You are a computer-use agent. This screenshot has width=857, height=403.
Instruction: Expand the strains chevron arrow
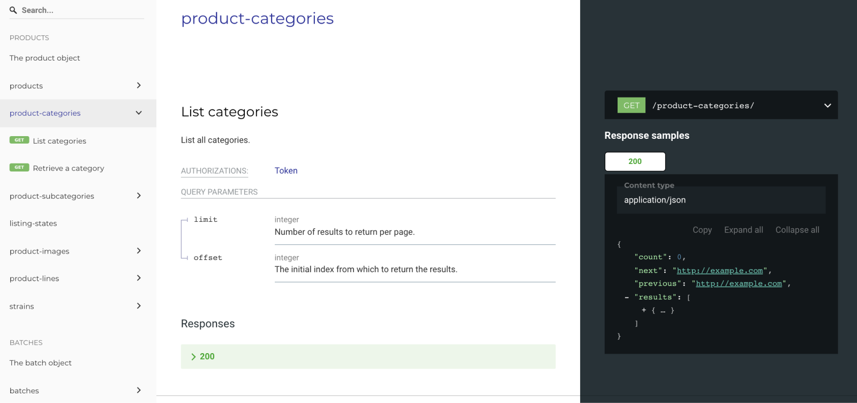(x=139, y=306)
